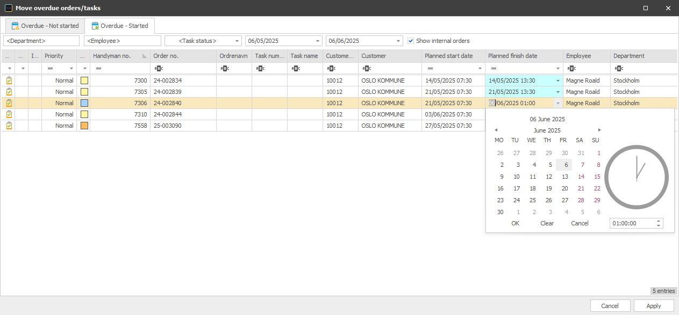Select 18 June in the calendar

(531, 188)
